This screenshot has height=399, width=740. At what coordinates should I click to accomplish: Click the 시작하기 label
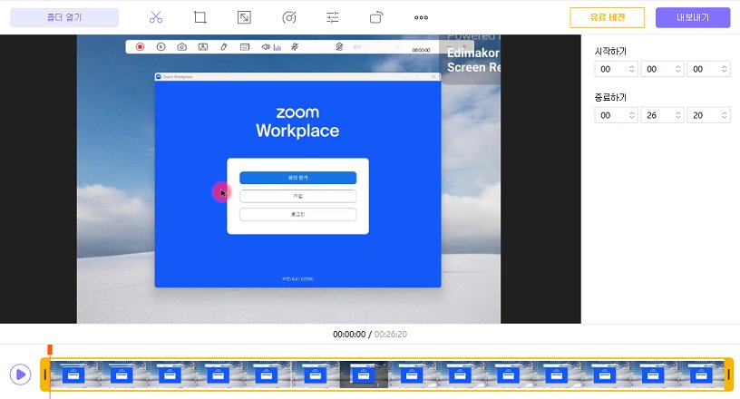(x=610, y=51)
